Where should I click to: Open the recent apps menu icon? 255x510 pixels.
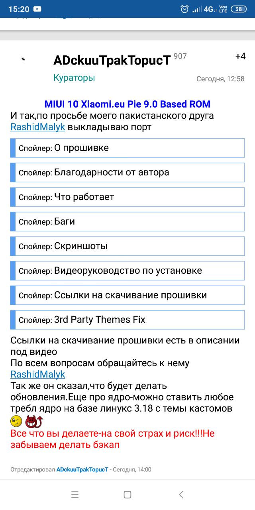(75, 494)
